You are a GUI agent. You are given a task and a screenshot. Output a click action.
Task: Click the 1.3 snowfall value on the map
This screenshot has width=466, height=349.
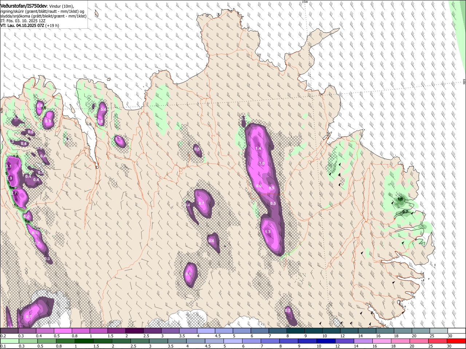(x=268, y=232)
